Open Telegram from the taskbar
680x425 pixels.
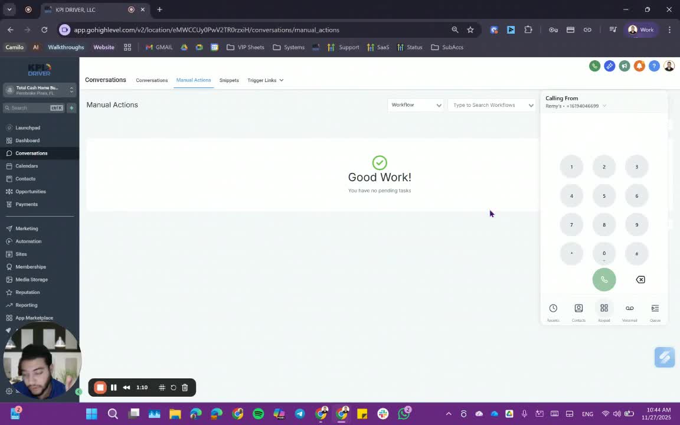click(300, 414)
